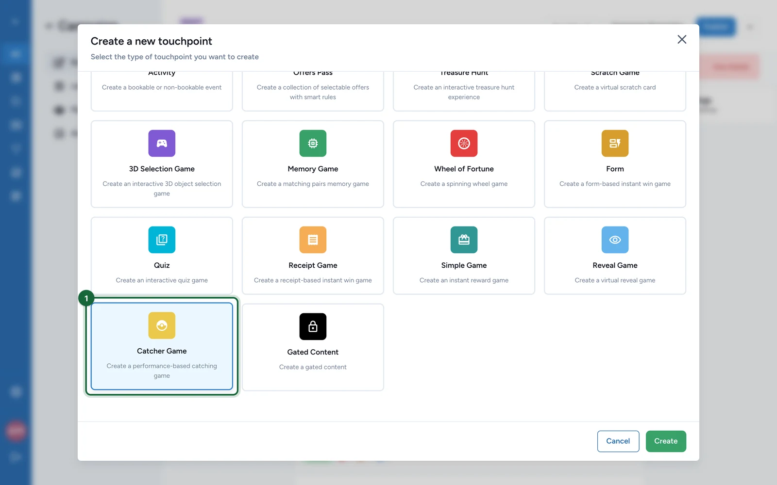
Task: Click 'Create a gated content' description
Action: (313, 367)
